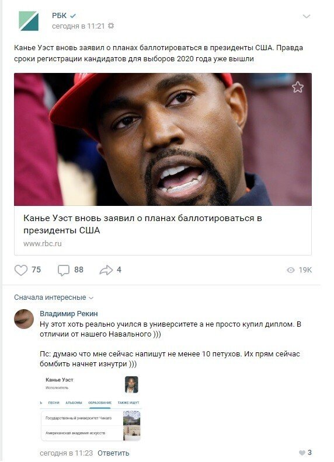Image resolution: width=334 pixels, height=462 pixels.
Task: Like the RBC post with heart icon
Action: [x=21, y=270]
